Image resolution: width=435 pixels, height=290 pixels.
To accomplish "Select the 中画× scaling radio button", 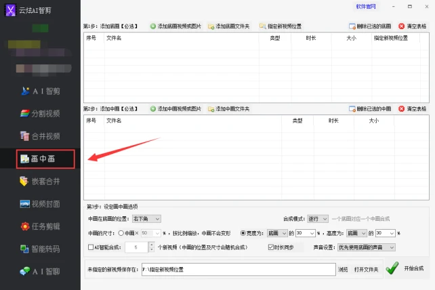I will pos(121,233).
